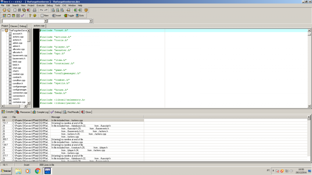This screenshot has height=175, width=312.
Task: Click the Print icon
Action: click(34, 10)
